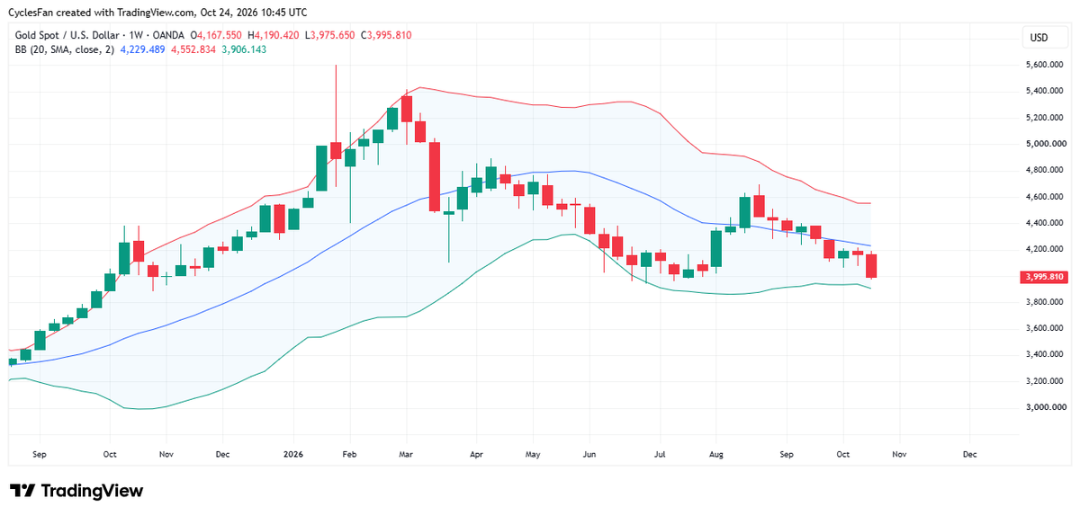Click the blue BB basis value 4,229.489
Image resolution: width=1080 pixels, height=516 pixels.
pyautogui.click(x=140, y=49)
